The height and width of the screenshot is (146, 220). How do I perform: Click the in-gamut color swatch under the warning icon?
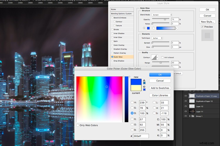coord(144,83)
